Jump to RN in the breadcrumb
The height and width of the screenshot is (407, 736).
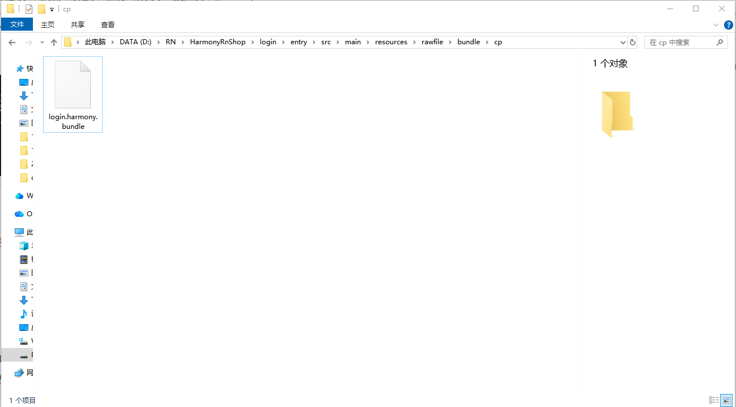pyautogui.click(x=171, y=42)
